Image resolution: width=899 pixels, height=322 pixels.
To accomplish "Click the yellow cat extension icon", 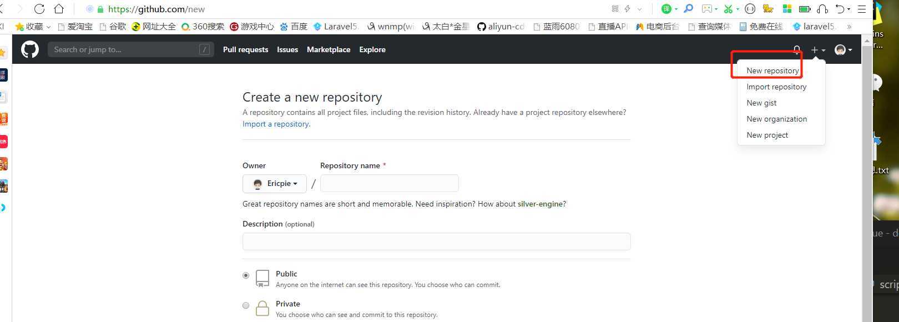I will (768, 9).
